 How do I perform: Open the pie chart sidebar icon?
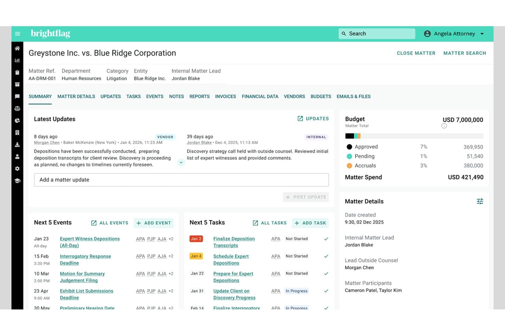click(x=17, y=121)
